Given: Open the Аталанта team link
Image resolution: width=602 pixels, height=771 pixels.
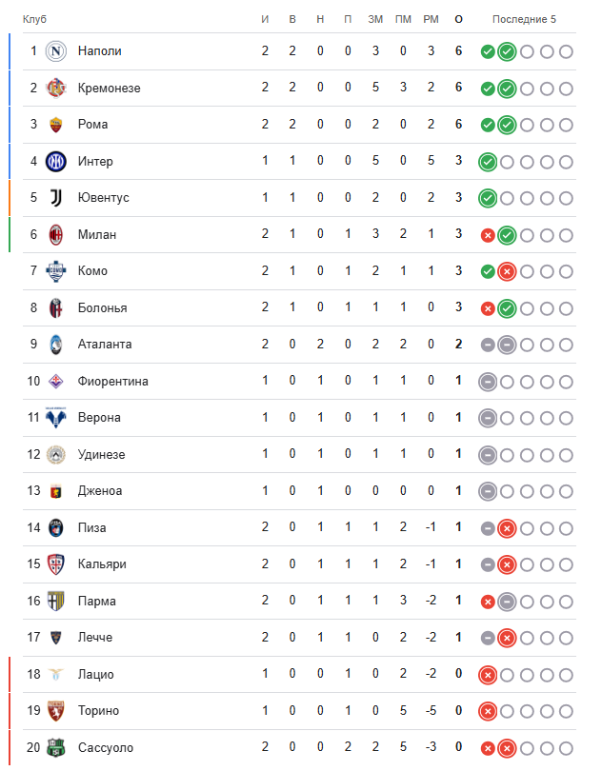Looking at the screenshot, I should pyautogui.click(x=105, y=345).
